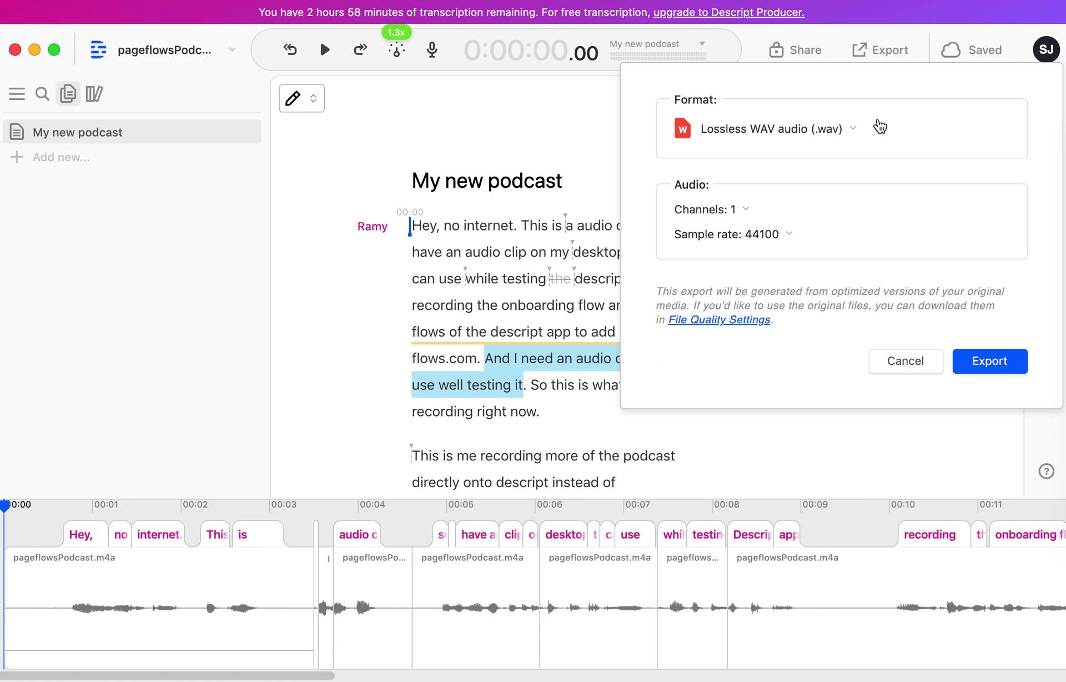Click the Saved cloud status icon
Screen dimensions: 1066x682
tap(951, 50)
